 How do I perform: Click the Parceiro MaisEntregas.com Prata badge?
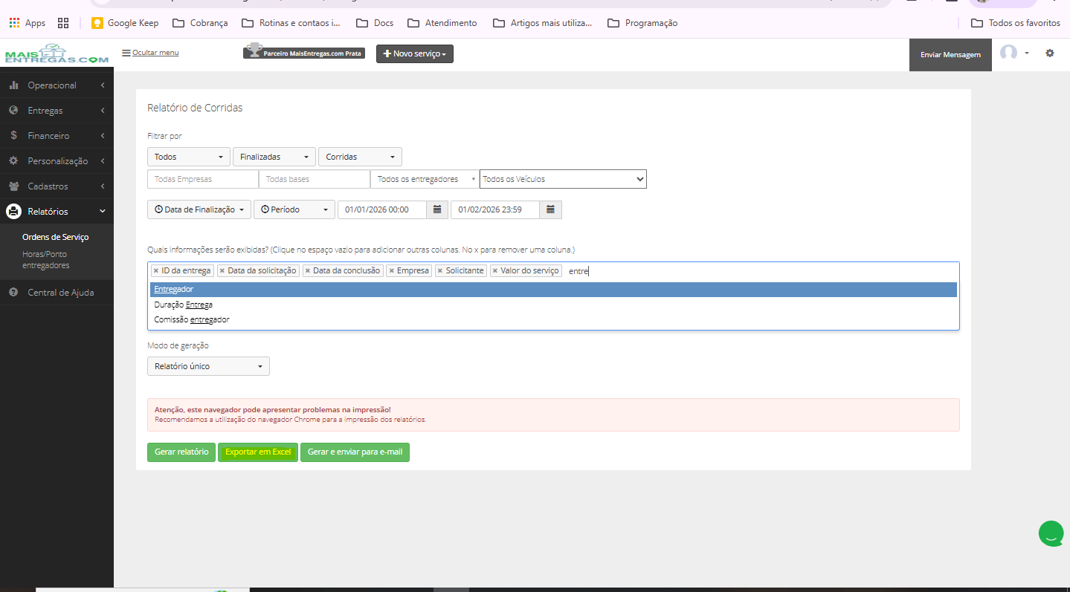(x=304, y=52)
